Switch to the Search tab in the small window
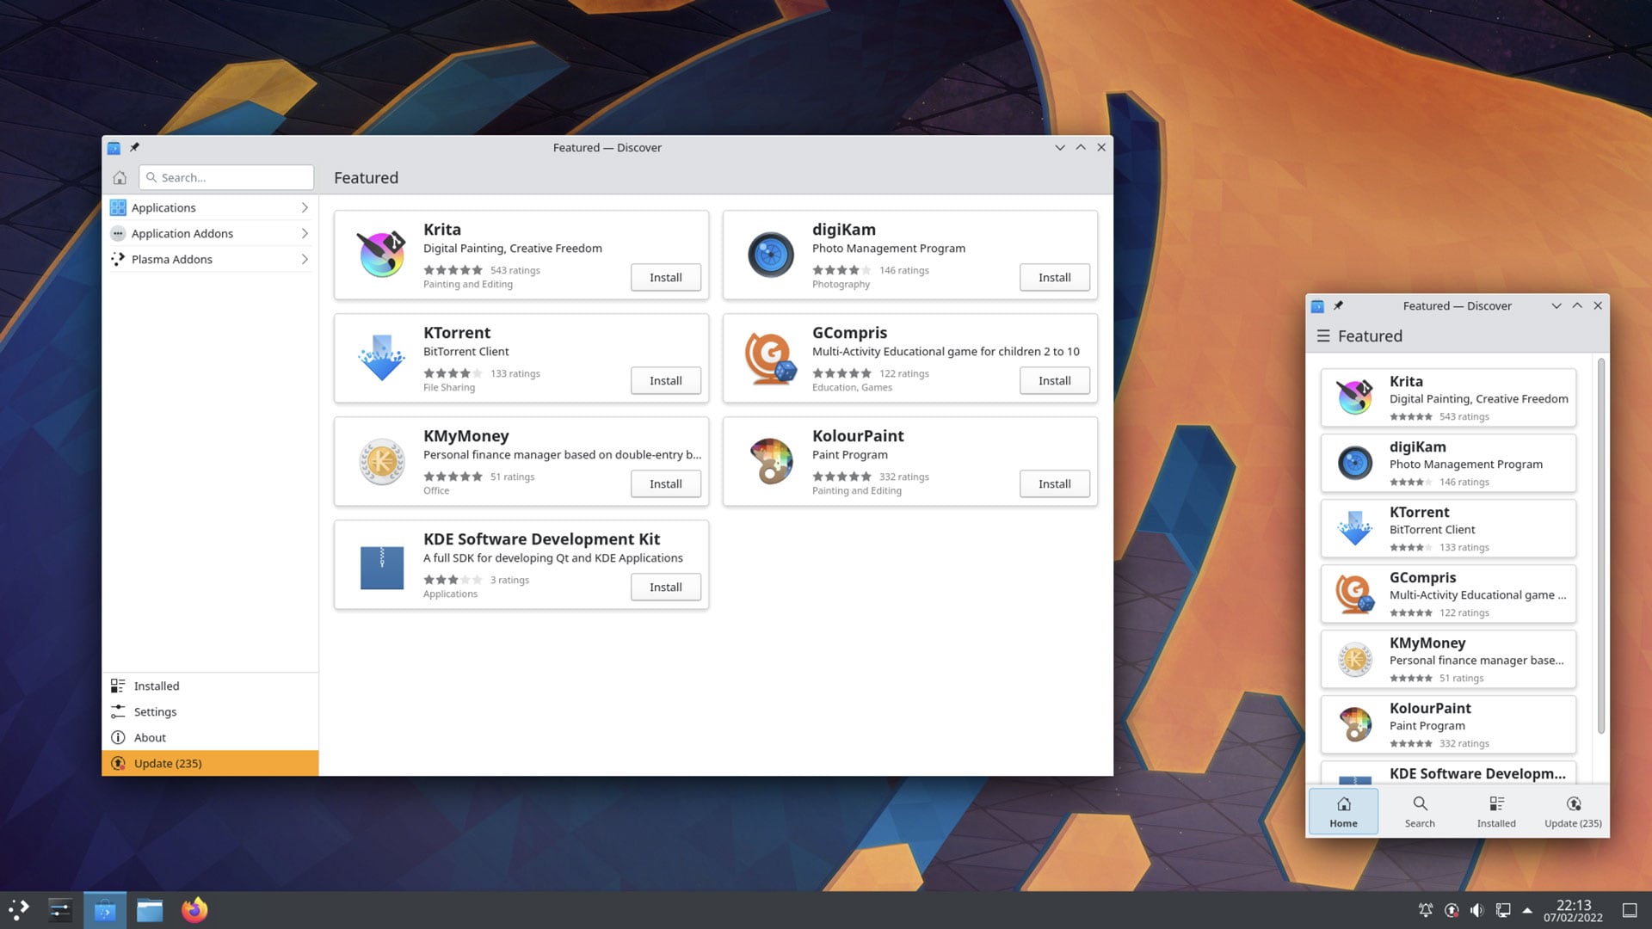This screenshot has width=1652, height=929. (1420, 811)
